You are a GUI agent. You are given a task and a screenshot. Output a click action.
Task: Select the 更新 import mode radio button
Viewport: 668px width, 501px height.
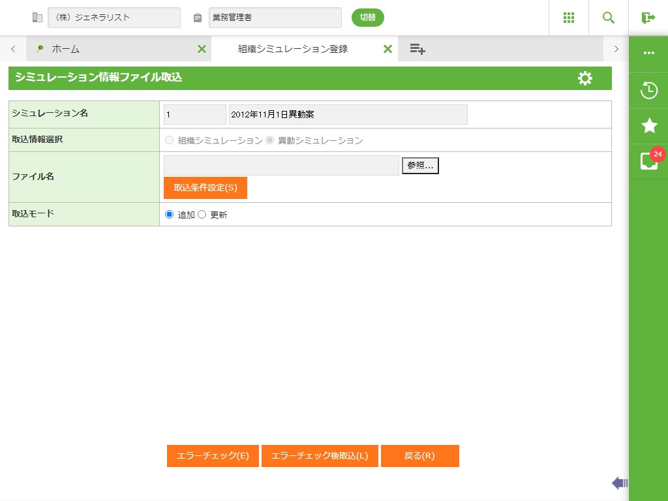point(202,215)
